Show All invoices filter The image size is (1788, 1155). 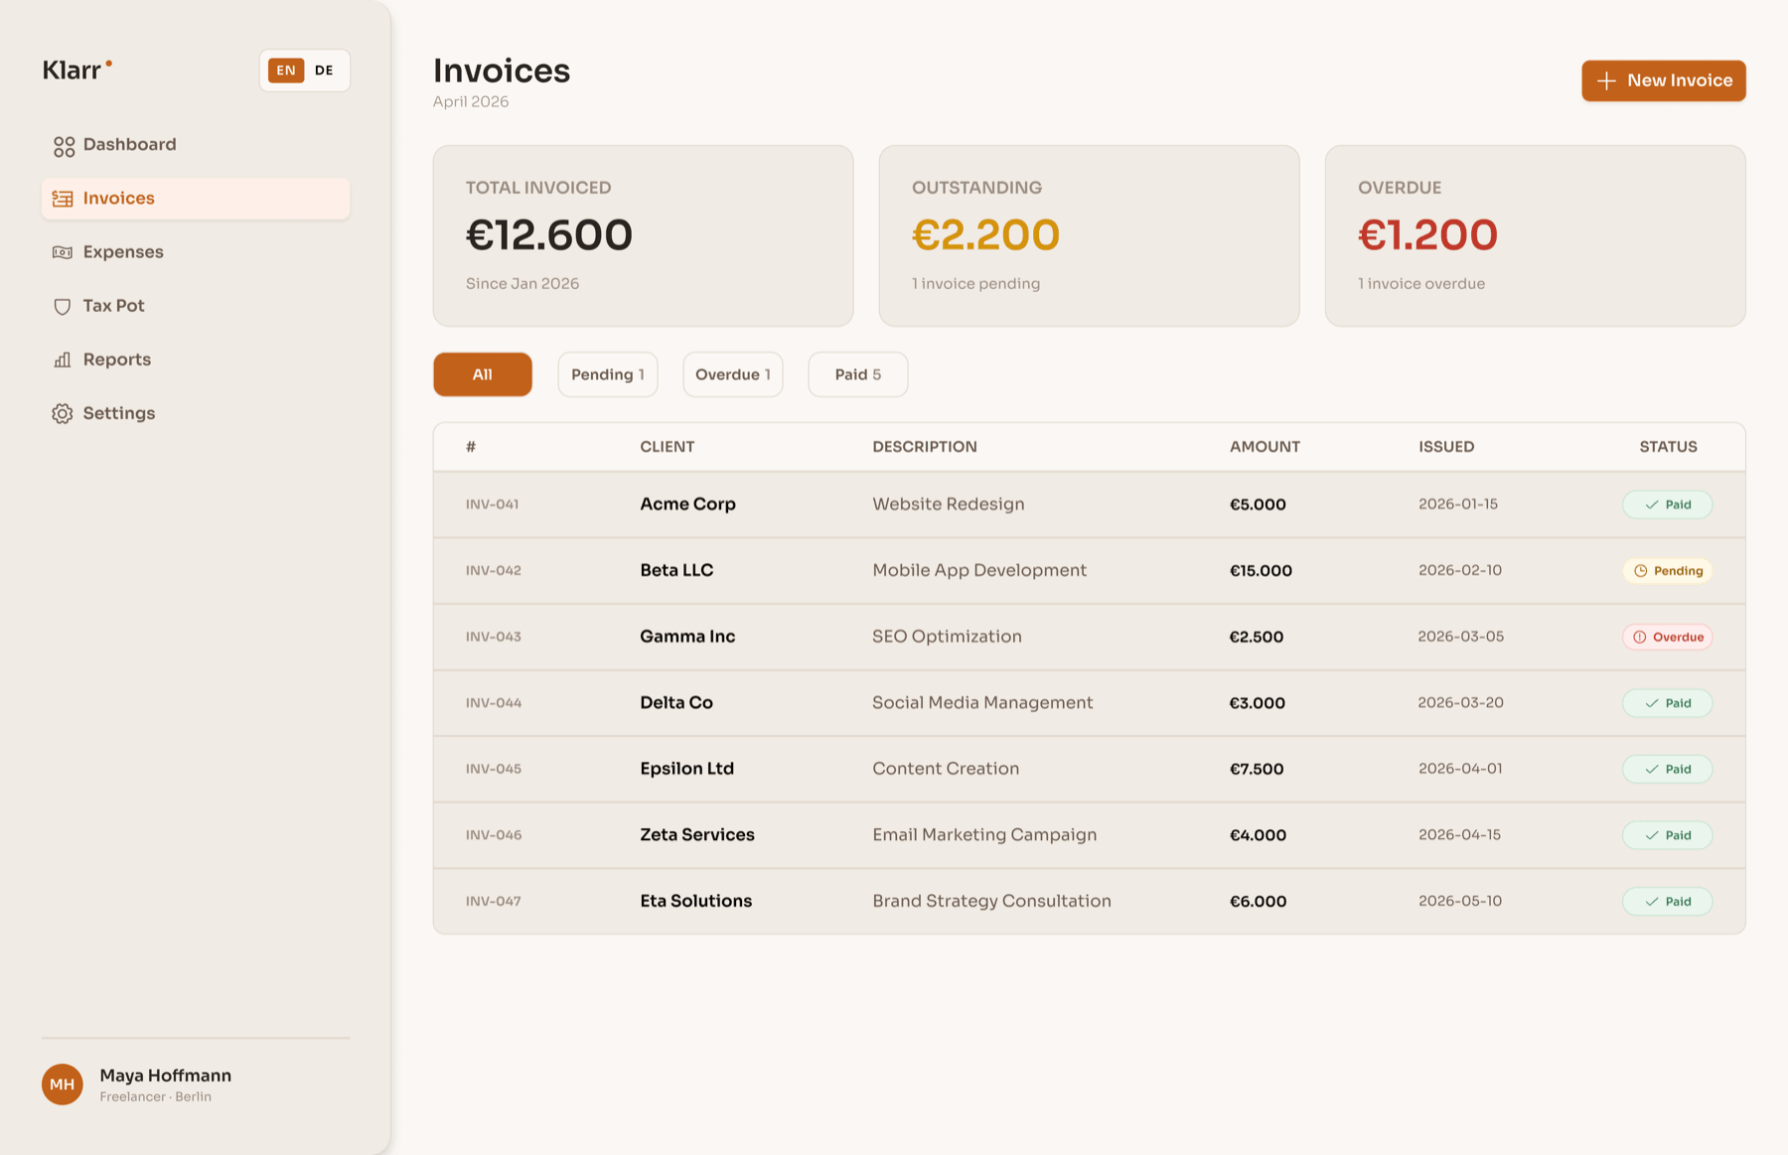[483, 374]
